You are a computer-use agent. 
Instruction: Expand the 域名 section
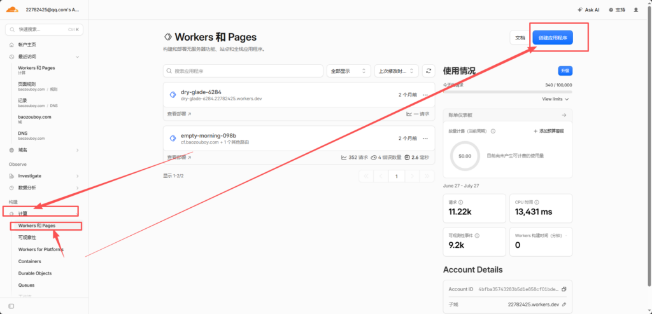pos(77,150)
